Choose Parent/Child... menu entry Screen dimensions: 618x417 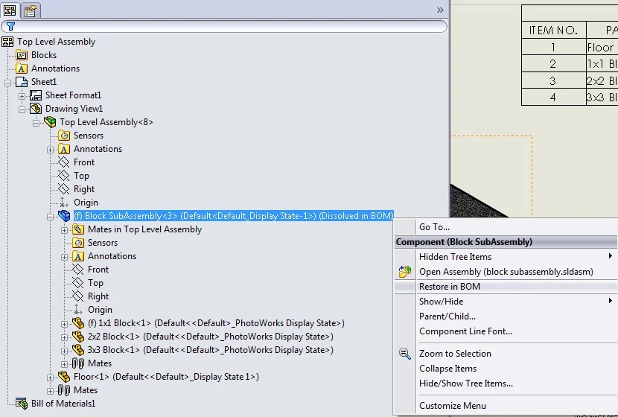pyautogui.click(x=506, y=316)
